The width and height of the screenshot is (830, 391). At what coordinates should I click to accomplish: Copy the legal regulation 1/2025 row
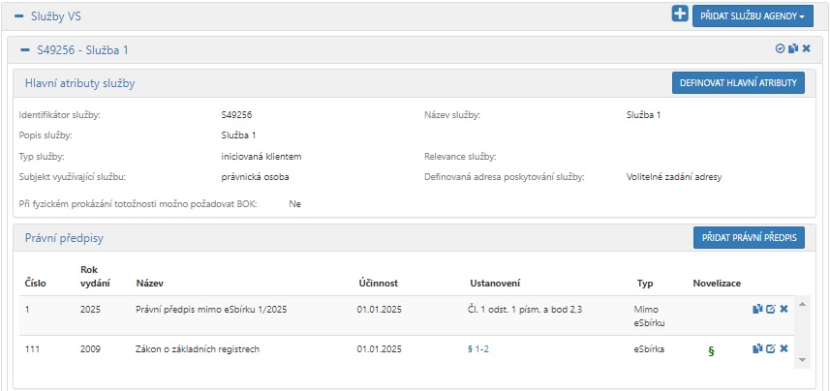[757, 309]
